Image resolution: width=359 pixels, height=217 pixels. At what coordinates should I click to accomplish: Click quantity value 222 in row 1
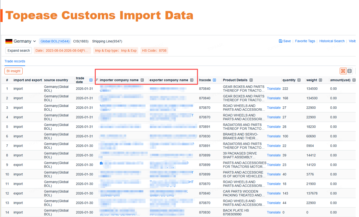(285, 89)
